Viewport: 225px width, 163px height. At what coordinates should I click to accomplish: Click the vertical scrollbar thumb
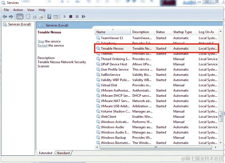click(x=221, y=116)
